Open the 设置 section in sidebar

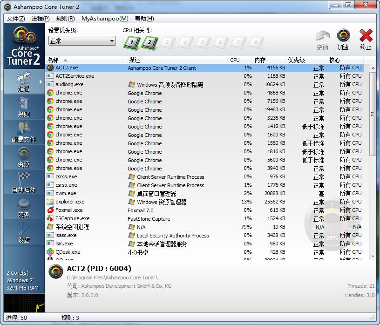pyautogui.click(x=24, y=233)
